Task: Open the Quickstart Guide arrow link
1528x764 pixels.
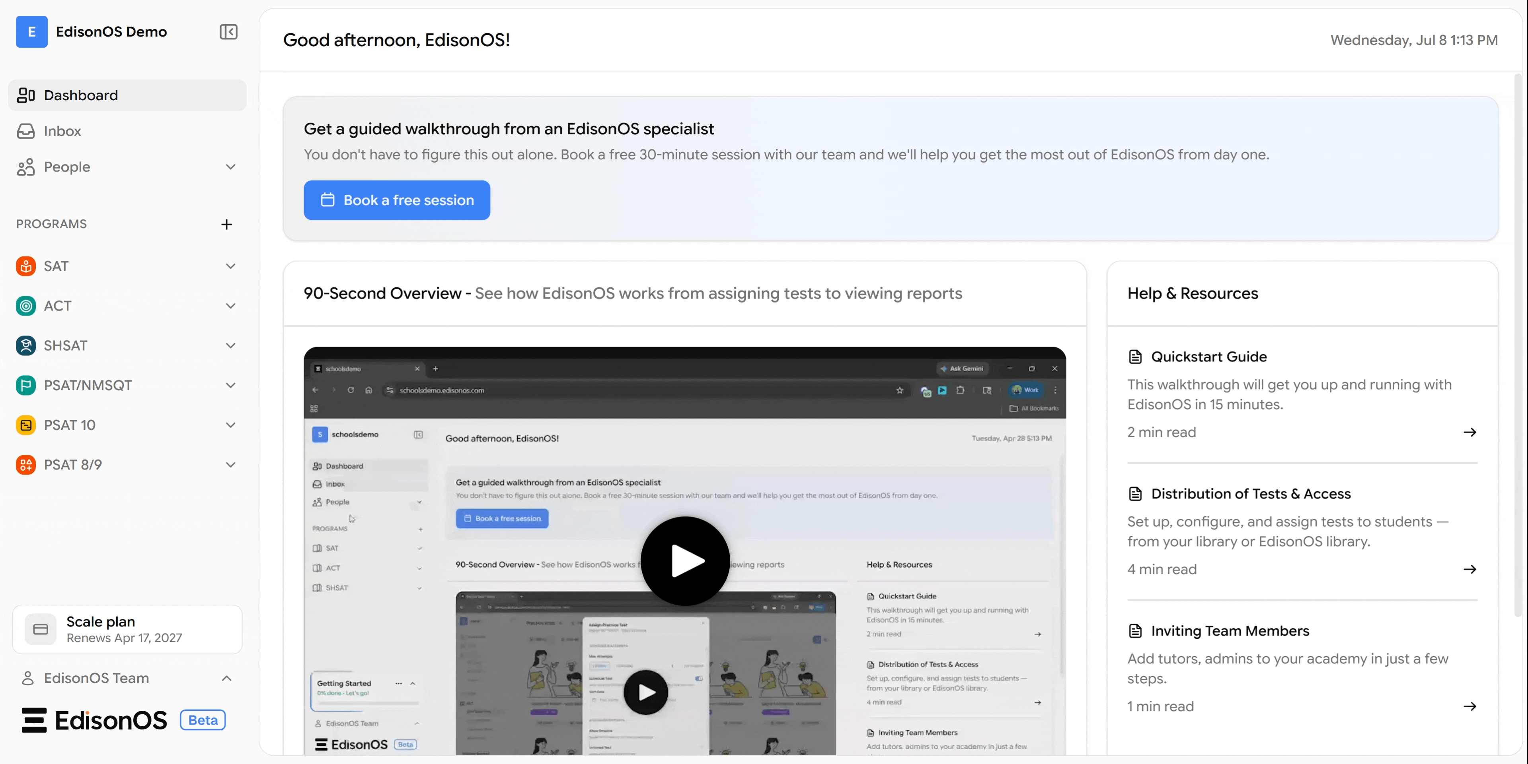Action: pyautogui.click(x=1469, y=432)
